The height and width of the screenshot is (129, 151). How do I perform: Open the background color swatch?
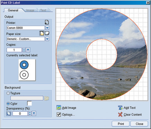pos(30,103)
